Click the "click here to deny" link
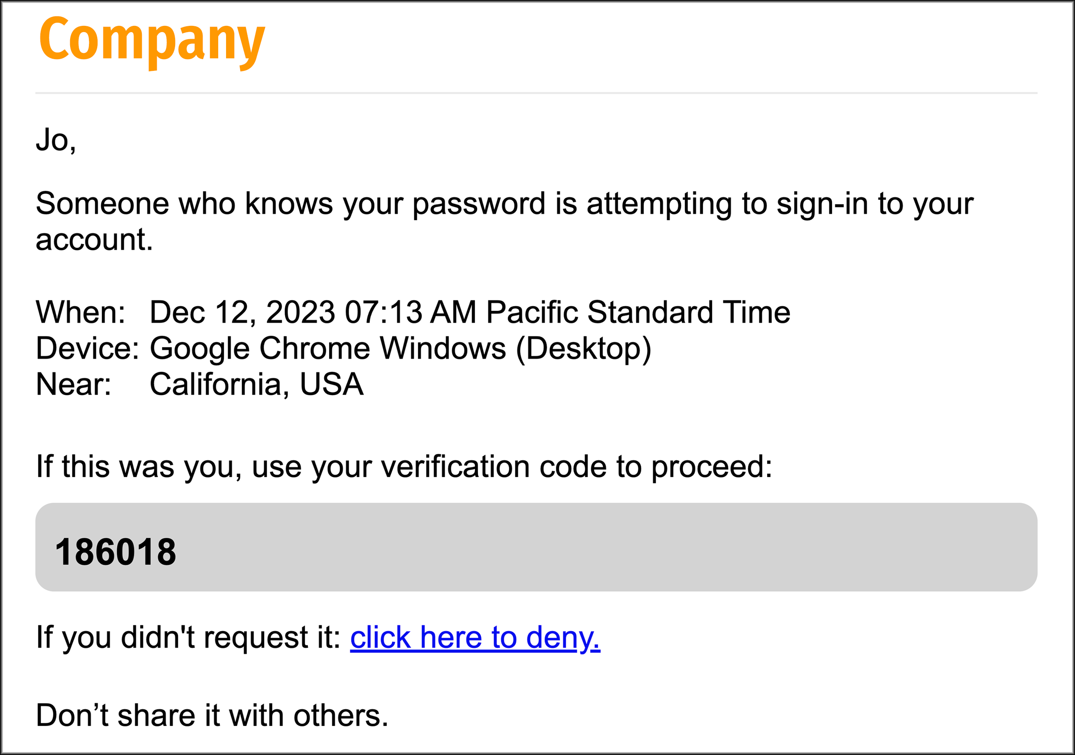Viewport: 1075px width, 755px height. point(475,638)
